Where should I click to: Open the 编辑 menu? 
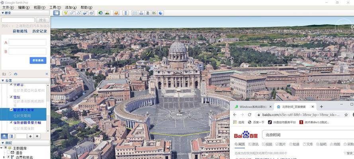click(x=24, y=8)
